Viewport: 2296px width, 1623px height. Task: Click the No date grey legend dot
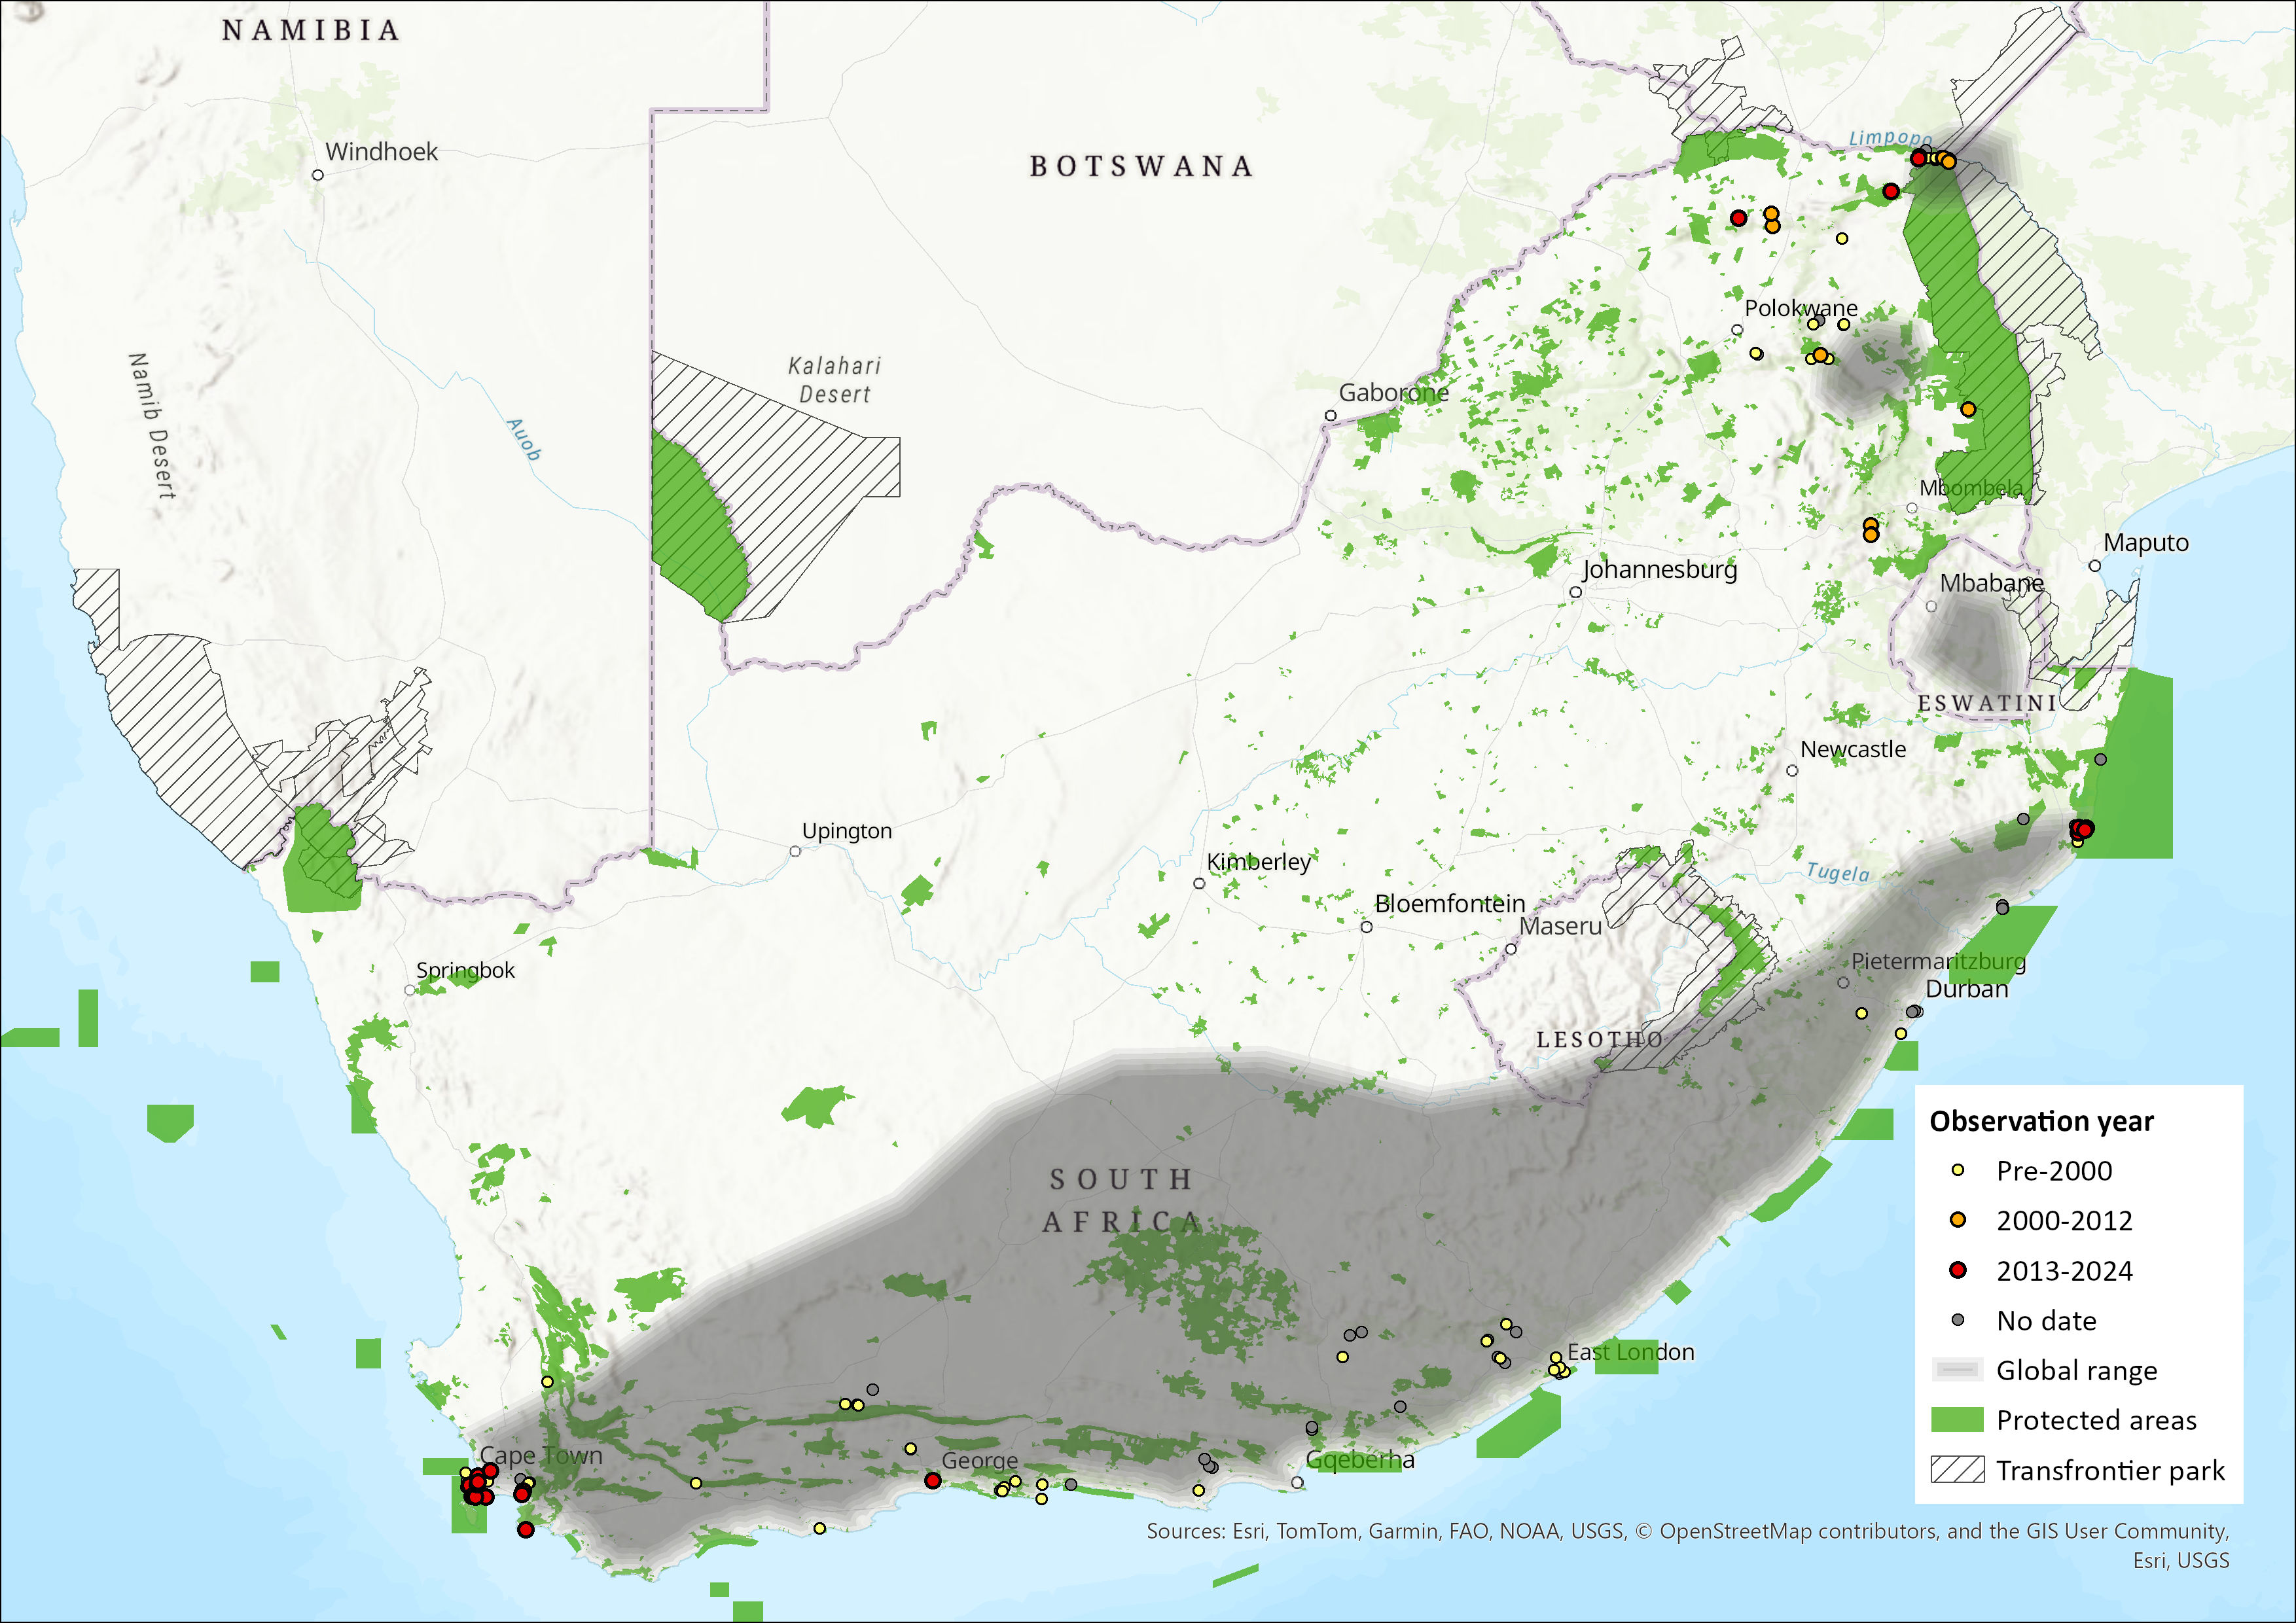pos(1958,1320)
